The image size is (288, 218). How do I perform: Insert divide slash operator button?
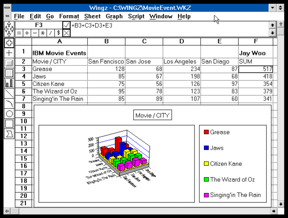tap(51, 33)
